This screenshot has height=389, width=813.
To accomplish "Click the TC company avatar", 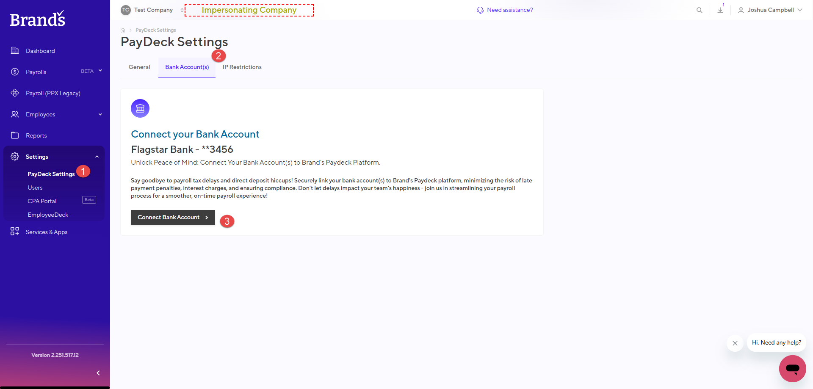I will tap(126, 10).
